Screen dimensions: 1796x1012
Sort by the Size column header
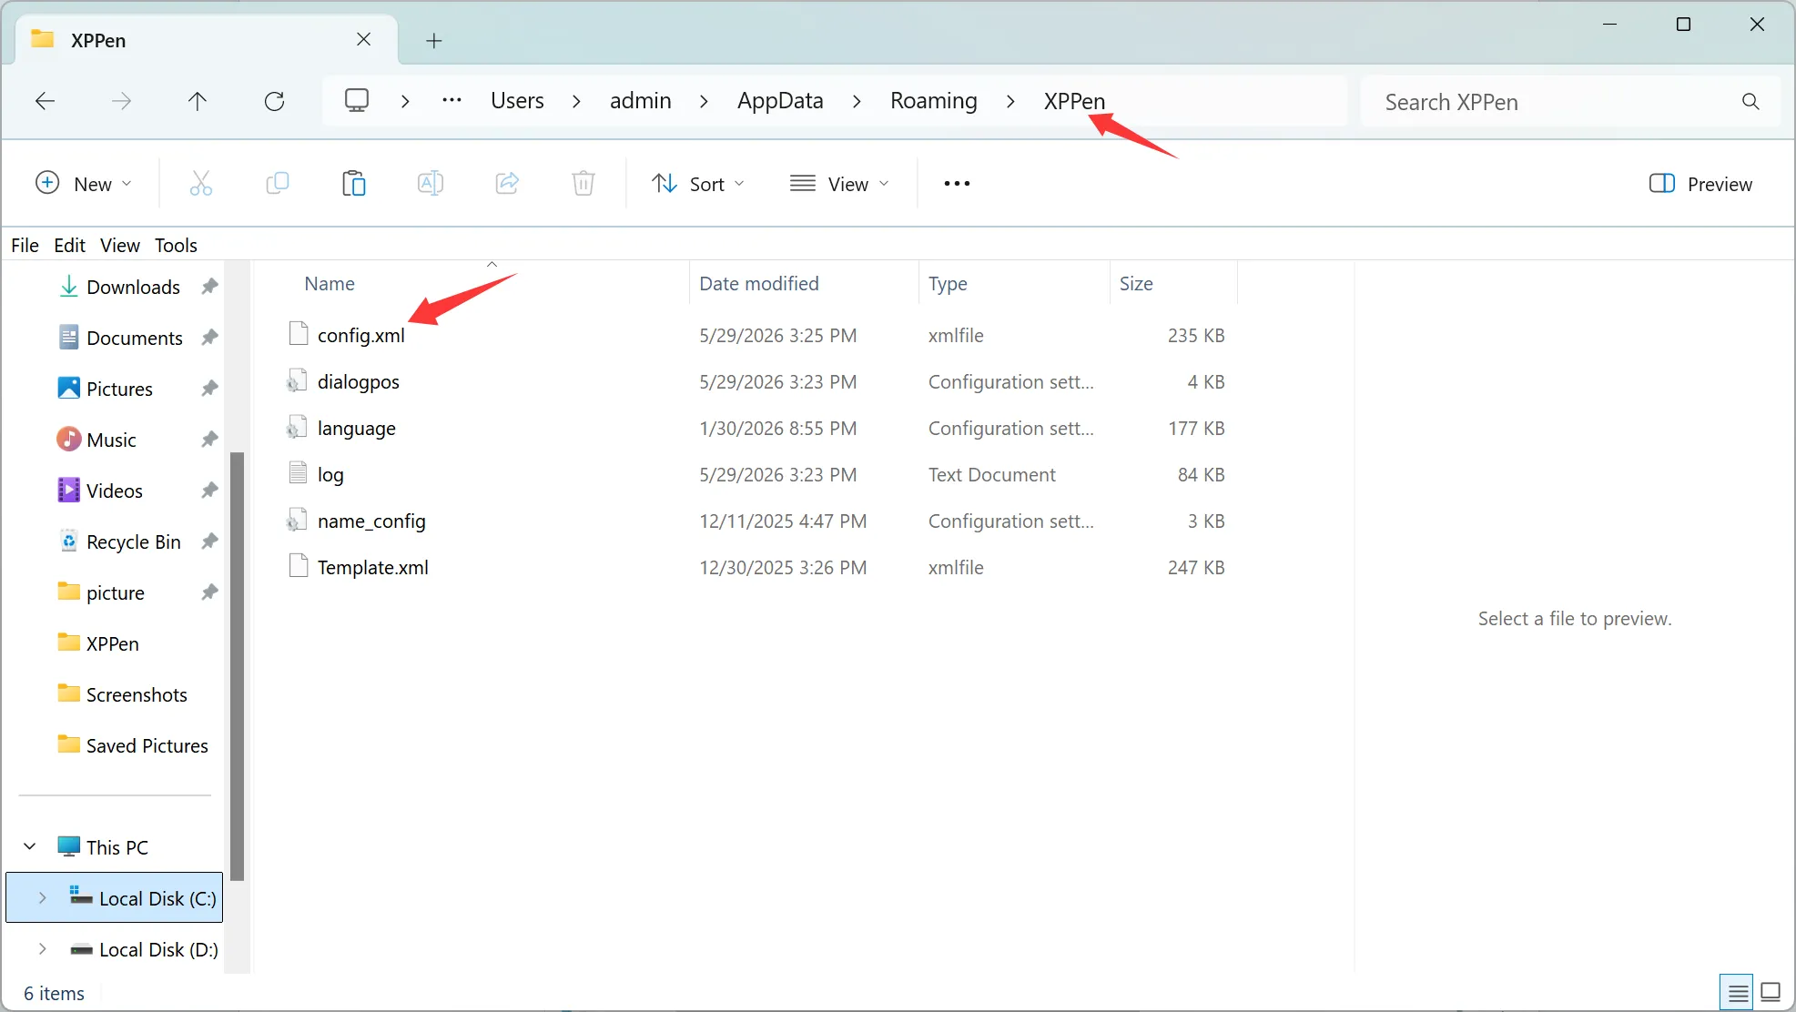coord(1136,283)
